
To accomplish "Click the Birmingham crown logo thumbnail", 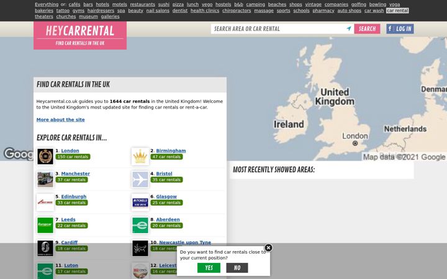I will click(x=140, y=156).
